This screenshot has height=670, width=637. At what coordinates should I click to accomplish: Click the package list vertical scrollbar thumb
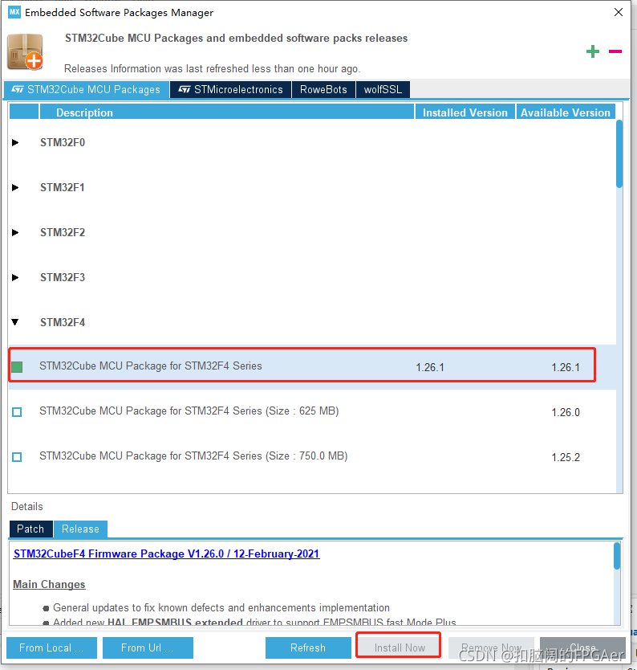619,153
